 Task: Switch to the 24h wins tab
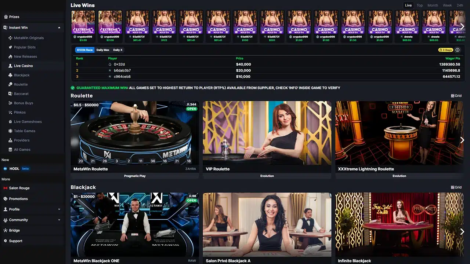pos(460,5)
